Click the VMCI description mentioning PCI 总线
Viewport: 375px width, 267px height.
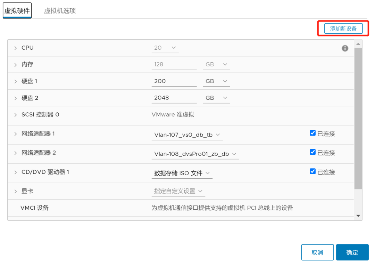[x=222, y=208]
